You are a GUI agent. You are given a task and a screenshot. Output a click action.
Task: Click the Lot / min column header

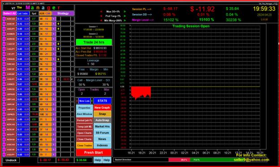pos(23,13)
